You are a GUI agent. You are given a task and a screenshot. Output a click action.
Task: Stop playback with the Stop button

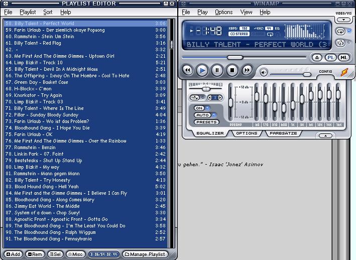[232, 71]
